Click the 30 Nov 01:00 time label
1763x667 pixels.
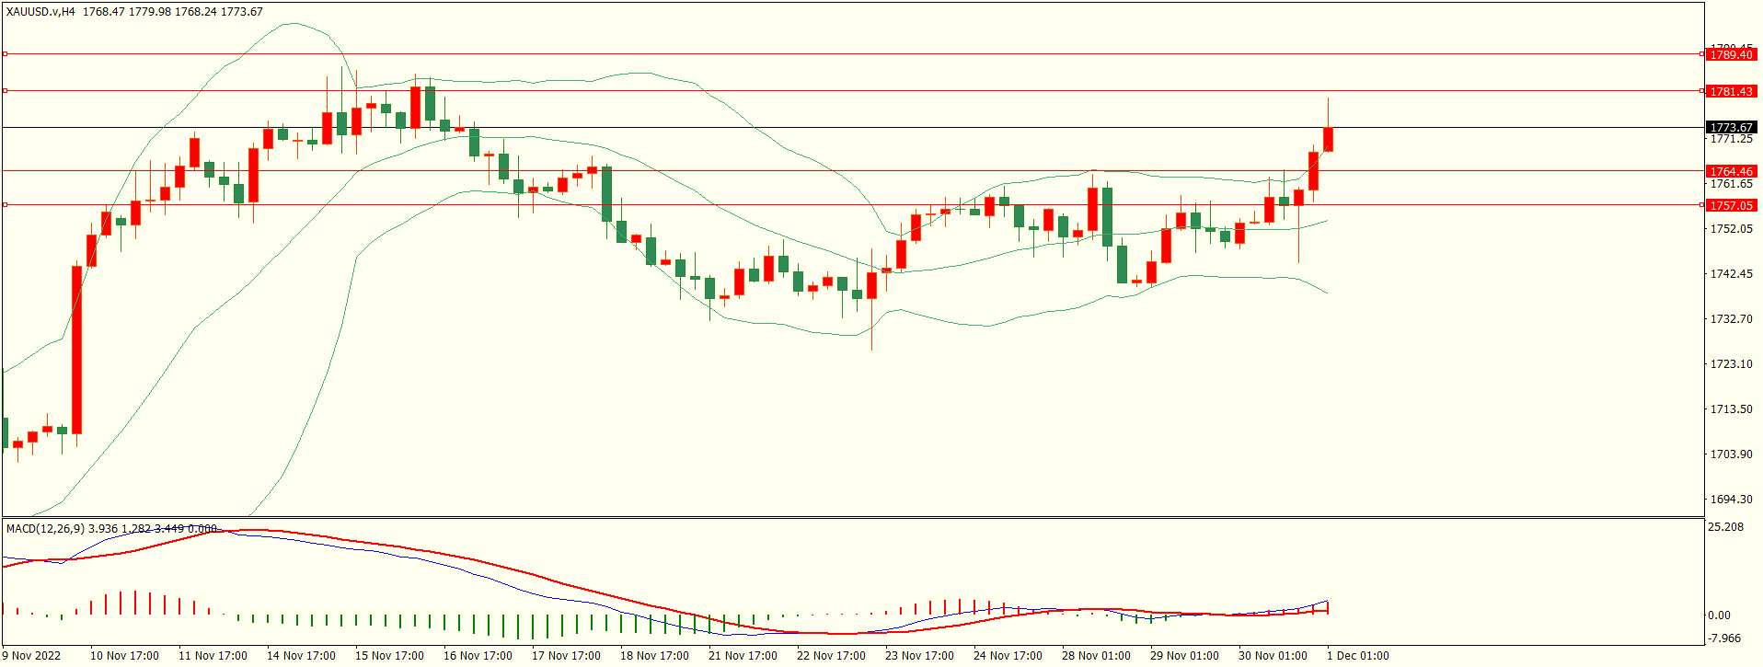[x=1273, y=656]
